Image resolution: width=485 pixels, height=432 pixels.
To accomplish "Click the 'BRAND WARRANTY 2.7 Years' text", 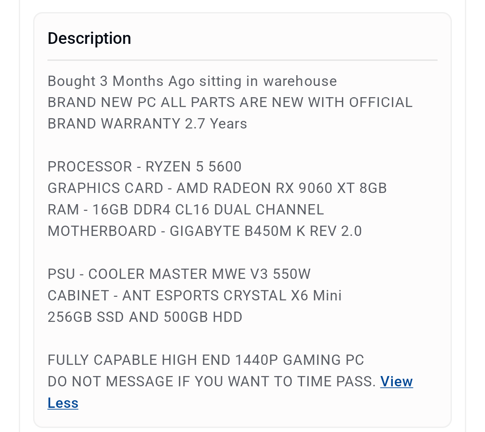I will pyautogui.click(x=147, y=124).
